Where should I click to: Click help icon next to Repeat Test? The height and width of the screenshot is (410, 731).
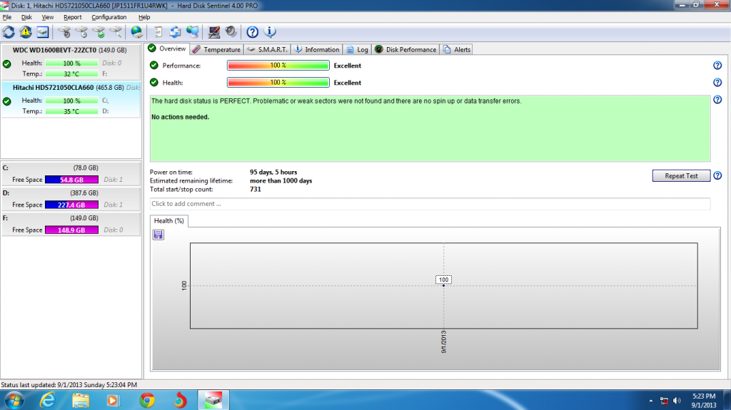(x=717, y=175)
